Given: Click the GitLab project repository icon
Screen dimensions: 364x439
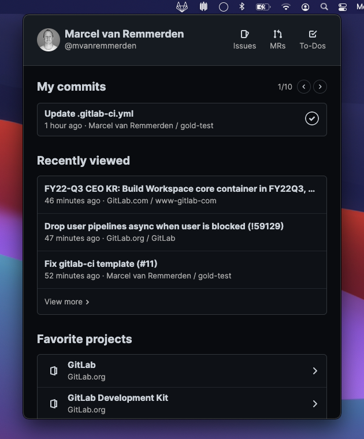Looking at the screenshot, I should [x=54, y=371].
